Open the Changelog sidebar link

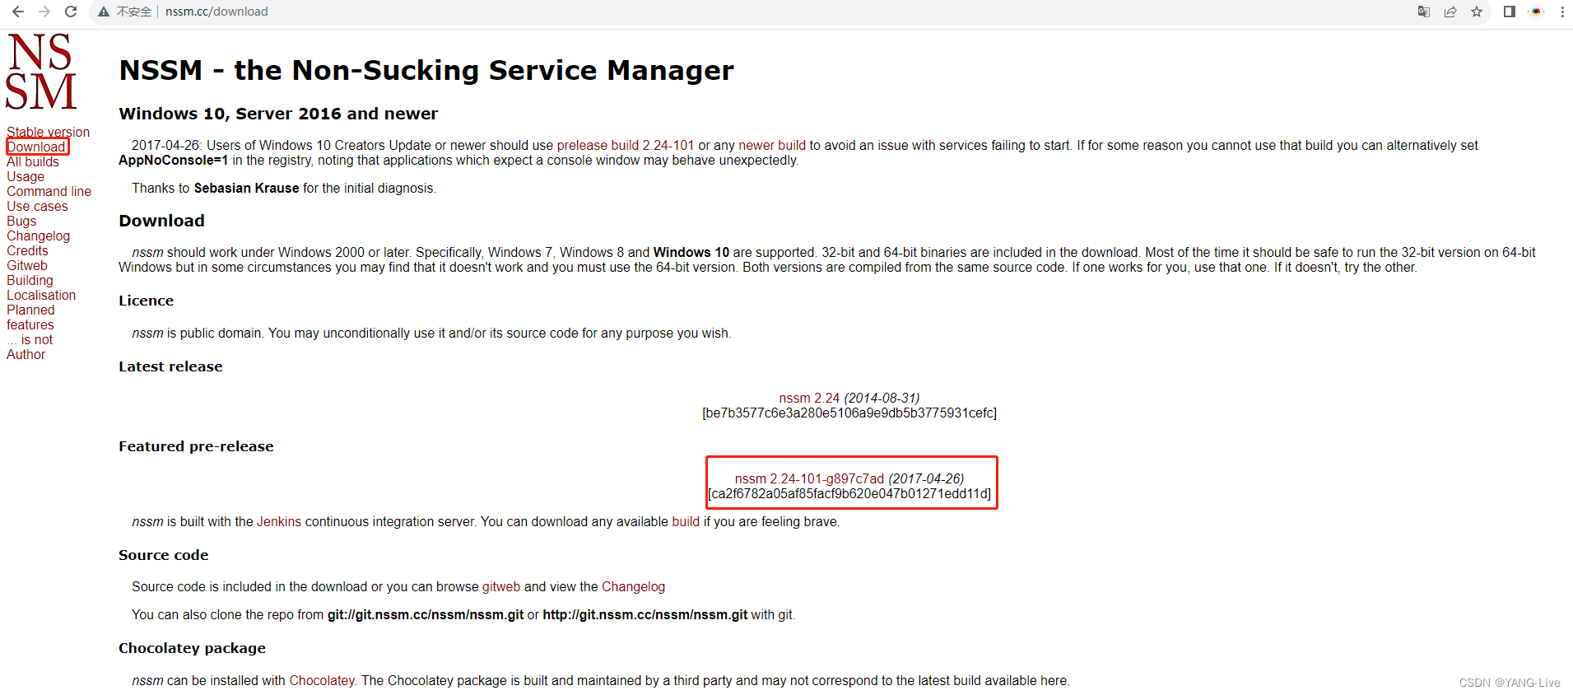(x=39, y=236)
